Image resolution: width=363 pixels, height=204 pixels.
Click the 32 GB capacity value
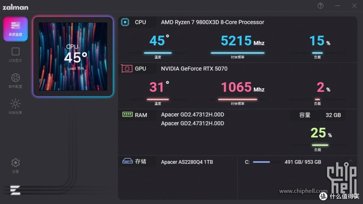[333, 115]
